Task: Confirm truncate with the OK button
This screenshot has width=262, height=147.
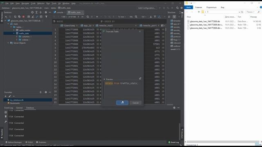Action: [x=122, y=103]
